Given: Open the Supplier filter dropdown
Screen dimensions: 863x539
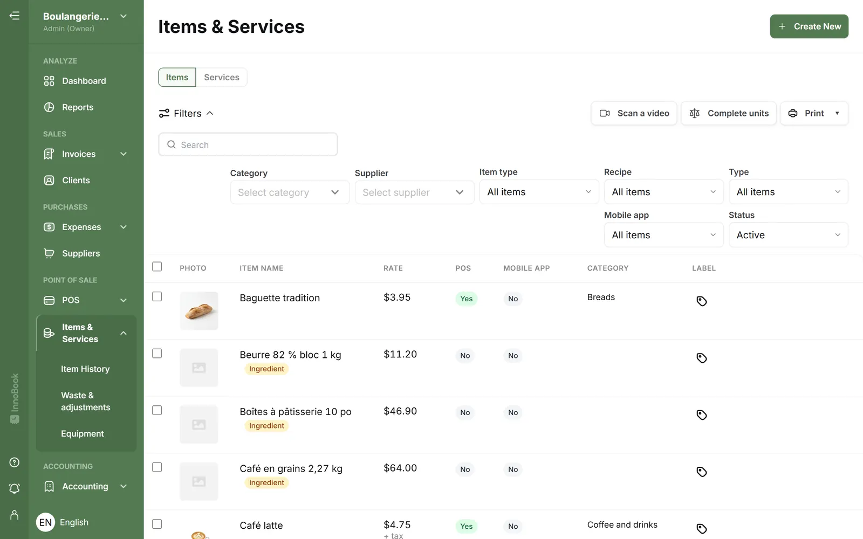Looking at the screenshot, I should click(x=414, y=192).
